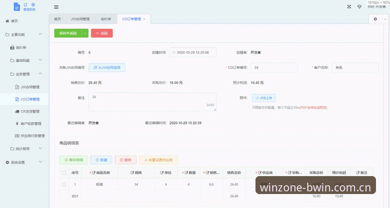Open the tab settings gear icon
The height and width of the screenshot is (208, 390).
[x=376, y=19]
